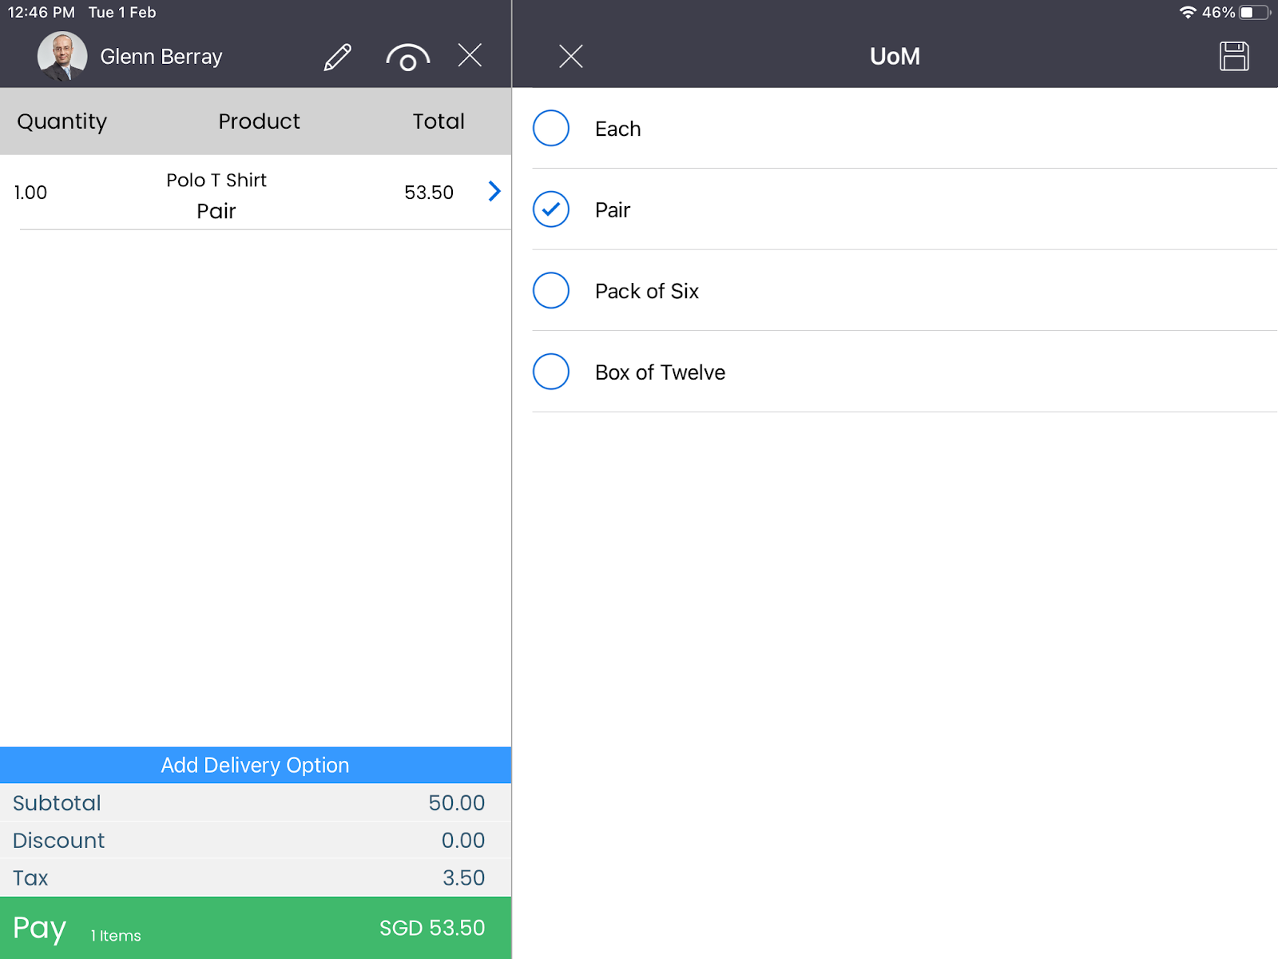Remove customer with X beside eye icon
The height and width of the screenshot is (959, 1278).
point(470,55)
